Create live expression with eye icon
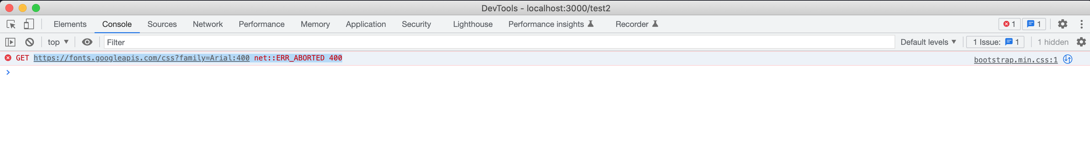This screenshot has height=168, width=1090. click(87, 42)
